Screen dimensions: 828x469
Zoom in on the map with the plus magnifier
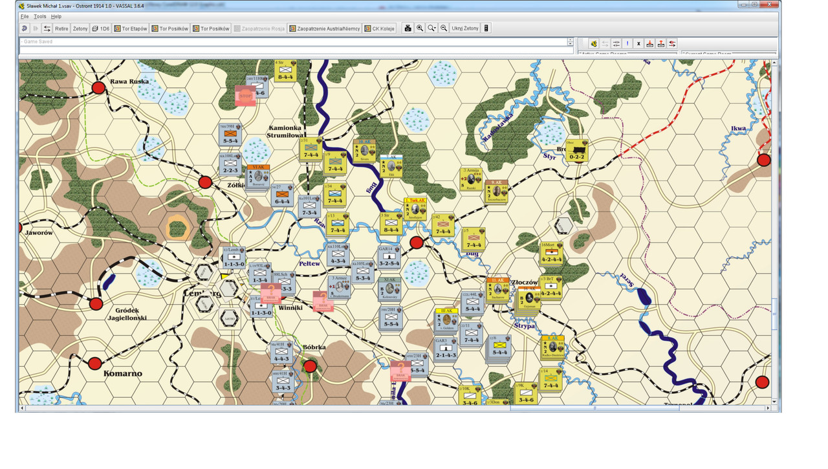pos(420,28)
